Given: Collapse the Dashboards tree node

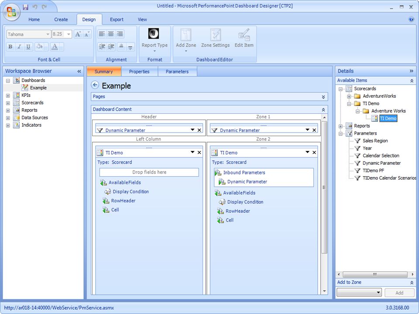Looking at the screenshot, I should pos(8,80).
